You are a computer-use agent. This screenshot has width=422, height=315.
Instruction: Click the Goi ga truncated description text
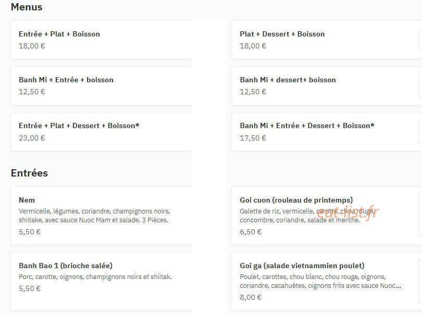coord(320,281)
